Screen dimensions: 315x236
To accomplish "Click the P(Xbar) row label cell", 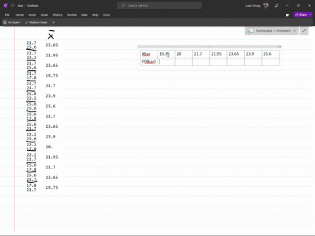I will pyautogui.click(x=149, y=62).
